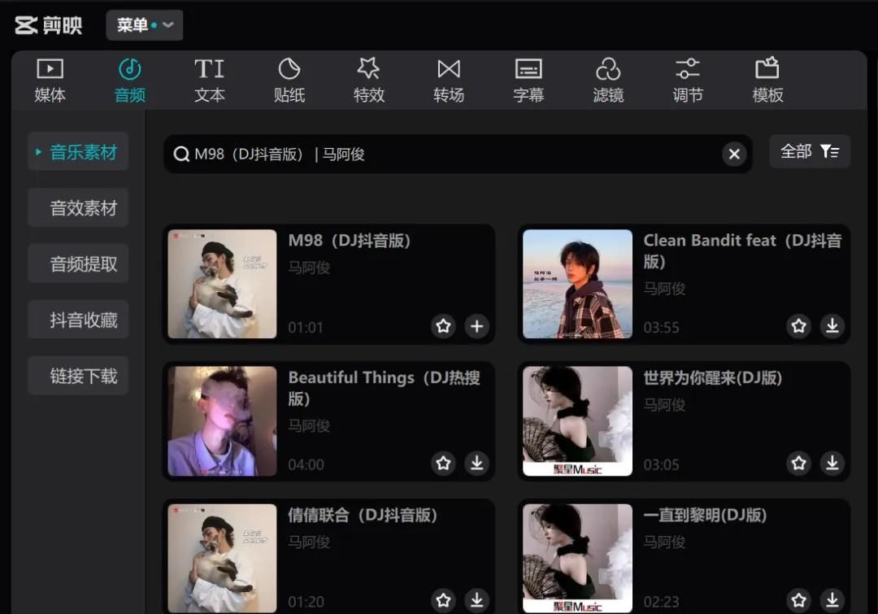
Task: Open the 媒体 (Media) panel
Action: coord(50,81)
